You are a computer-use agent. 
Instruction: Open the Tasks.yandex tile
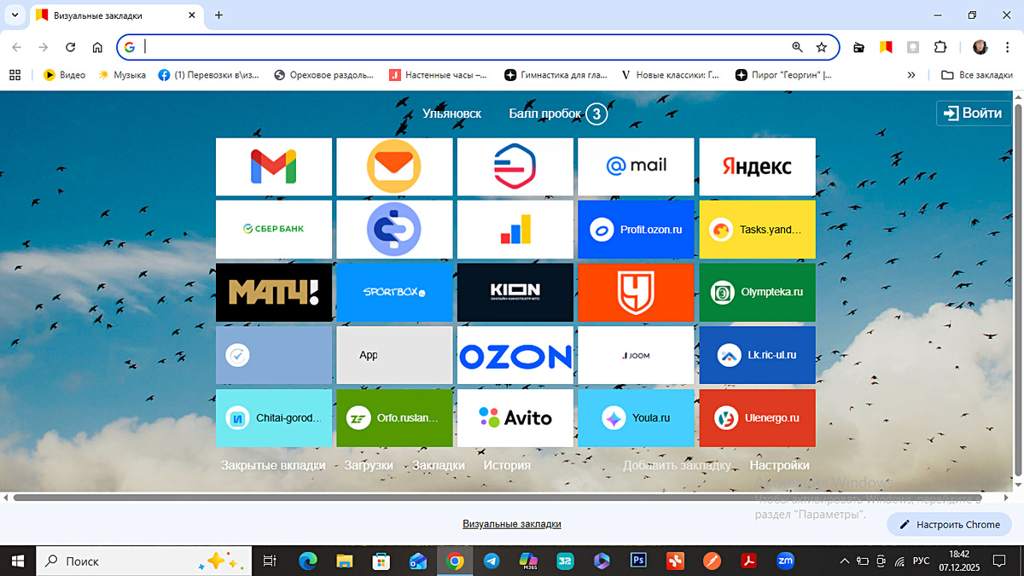[757, 230]
